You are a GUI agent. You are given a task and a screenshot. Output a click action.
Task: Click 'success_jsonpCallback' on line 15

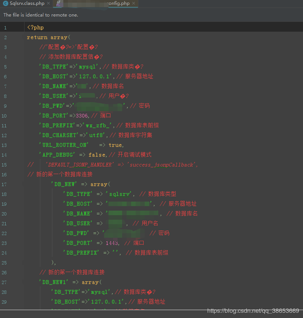(x=161, y=165)
